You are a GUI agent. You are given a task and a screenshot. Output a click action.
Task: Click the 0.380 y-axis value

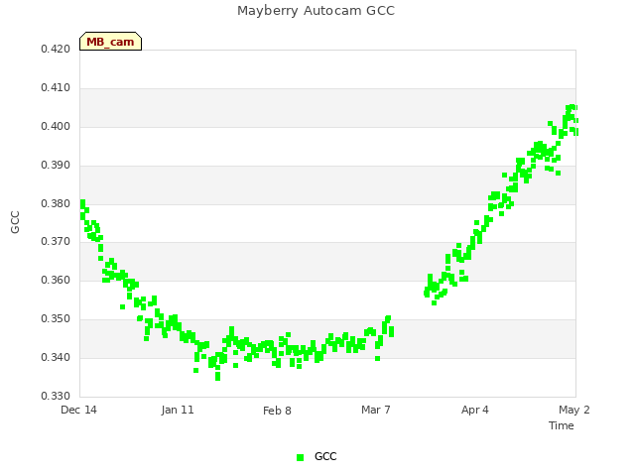coord(56,203)
